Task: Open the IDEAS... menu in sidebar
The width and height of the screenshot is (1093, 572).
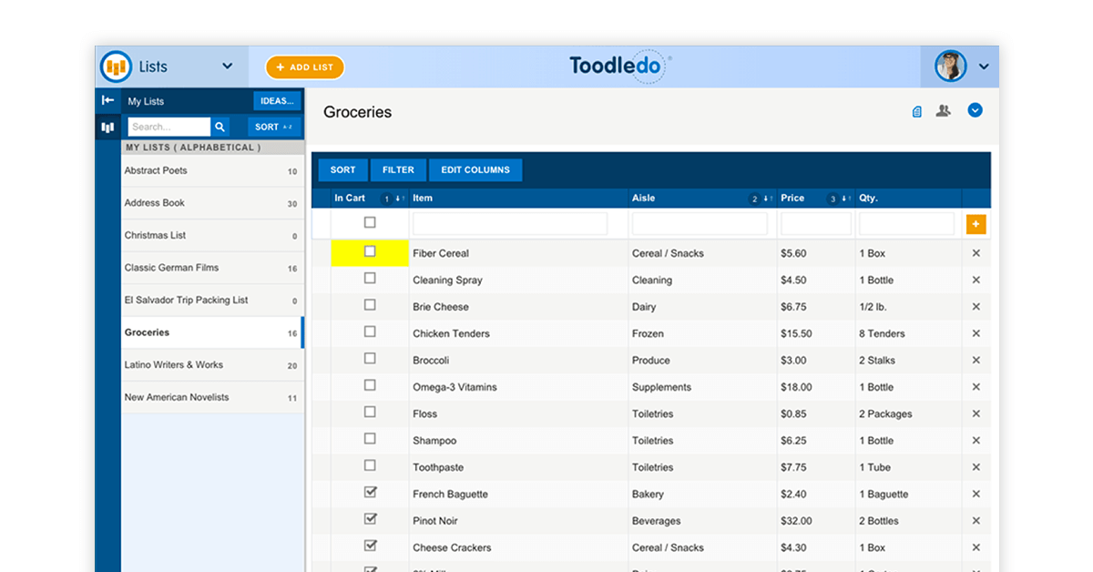Action: 277,101
